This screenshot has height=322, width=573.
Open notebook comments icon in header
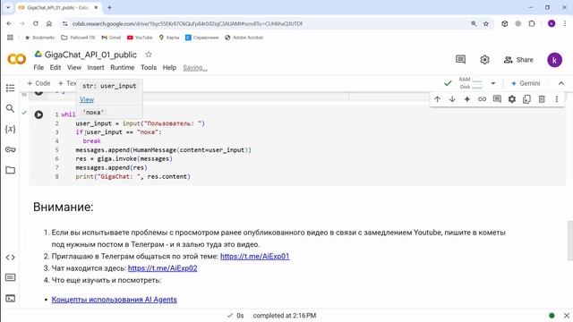pyautogui.click(x=460, y=60)
